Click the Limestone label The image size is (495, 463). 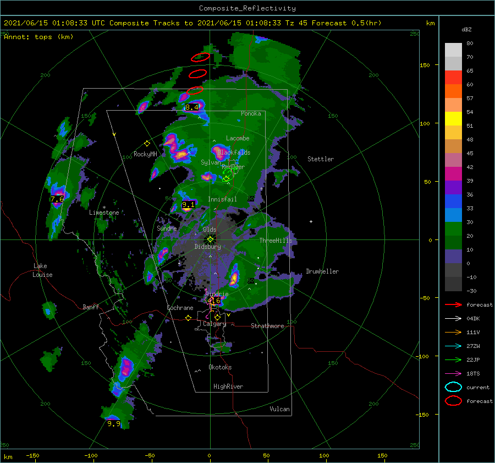coord(104,213)
